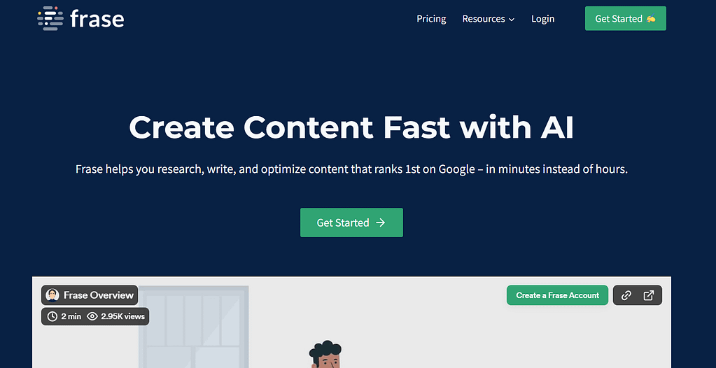Click the clock icon beside 2 min
716x368 pixels.
(x=52, y=316)
